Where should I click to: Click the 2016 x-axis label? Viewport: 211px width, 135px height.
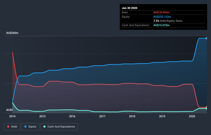(x=72, y=116)
